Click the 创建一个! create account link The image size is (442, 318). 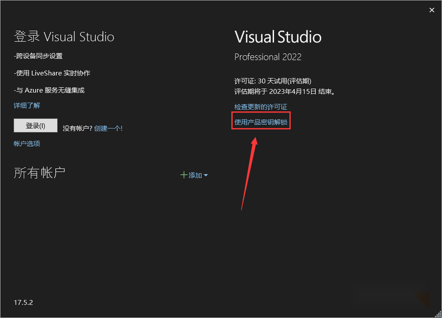(108, 128)
